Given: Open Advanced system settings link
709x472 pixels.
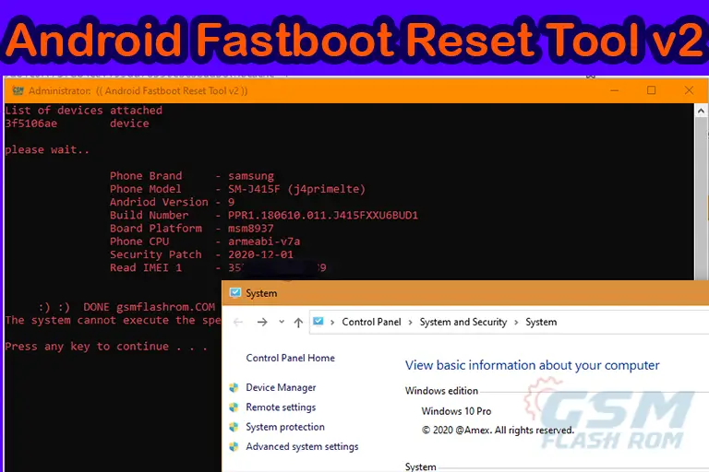Looking at the screenshot, I should pos(302,447).
